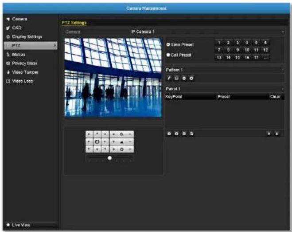Viewport: 292px width, 232px height.
Task: Choose preset number 14
Action: [x=228, y=57]
